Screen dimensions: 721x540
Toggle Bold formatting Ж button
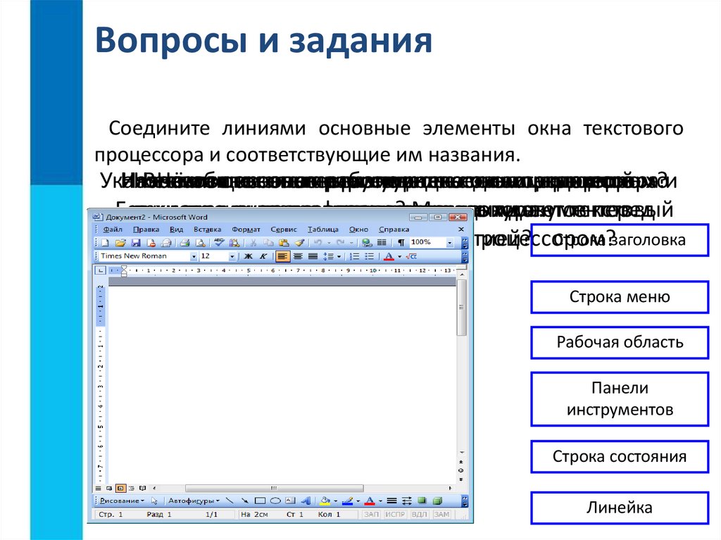click(249, 256)
